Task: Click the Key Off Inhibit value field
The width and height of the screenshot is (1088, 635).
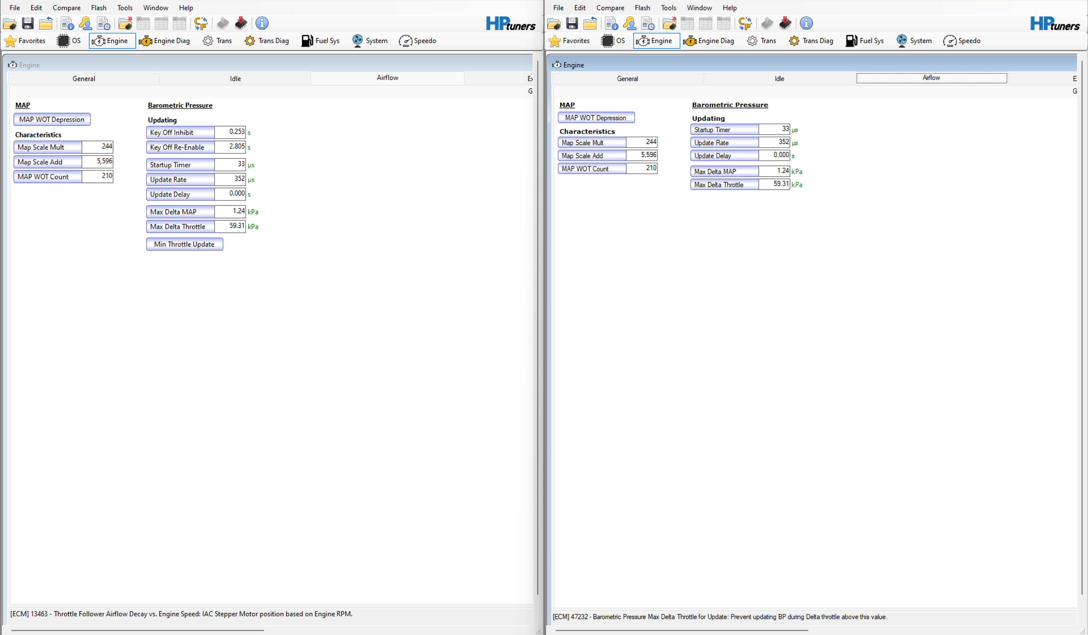Action: click(230, 132)
